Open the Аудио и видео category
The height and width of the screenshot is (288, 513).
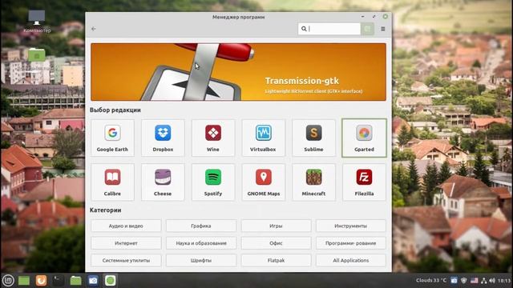tap(126, 226)
